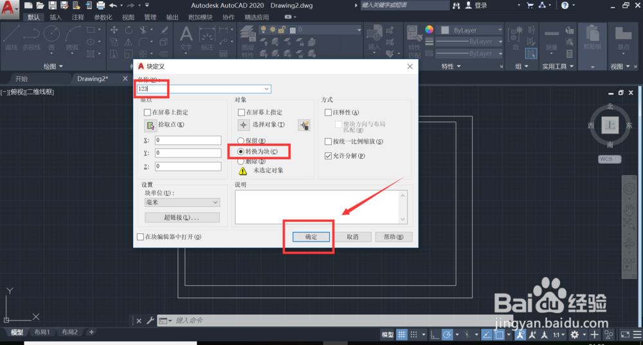Click the Description text area

(318, 207)
